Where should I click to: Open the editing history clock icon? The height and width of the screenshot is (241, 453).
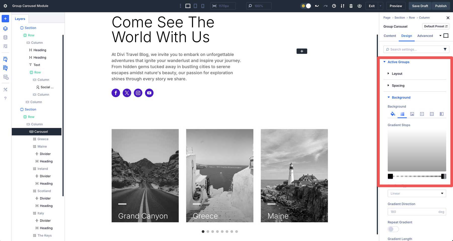click(334, 6)
